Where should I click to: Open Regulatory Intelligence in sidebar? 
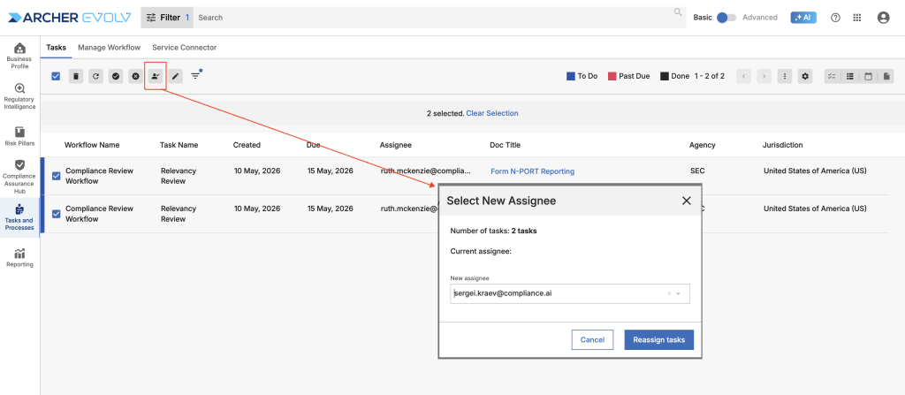[19, 96]
